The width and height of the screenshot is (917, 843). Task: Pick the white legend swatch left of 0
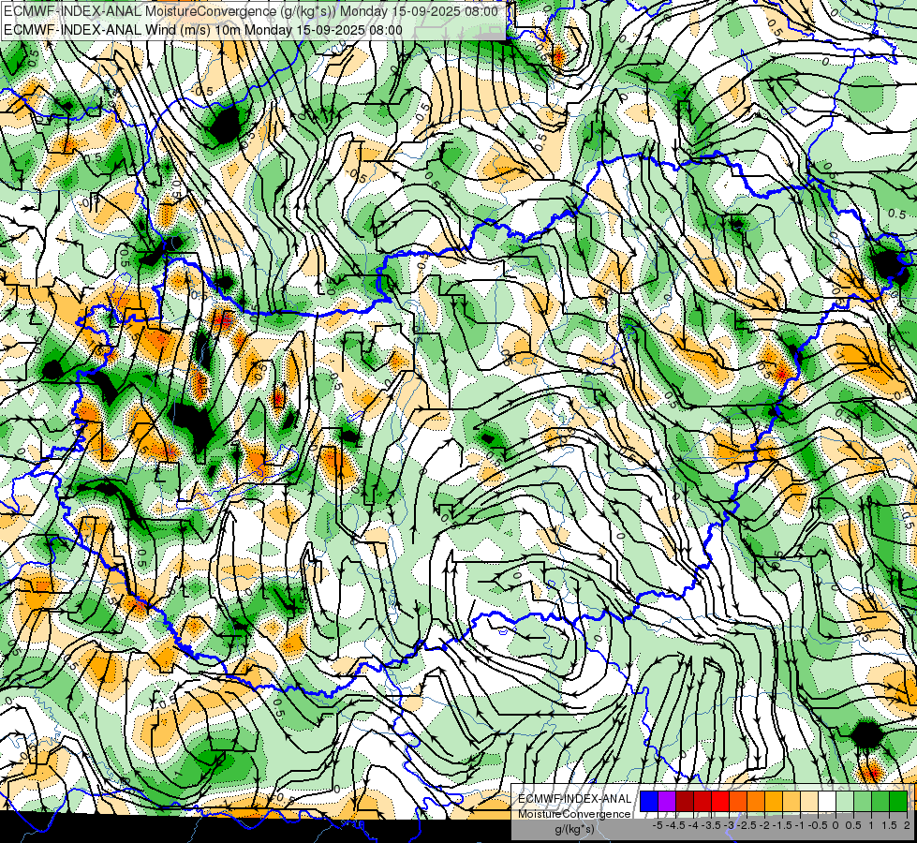[x=827, y=802]
